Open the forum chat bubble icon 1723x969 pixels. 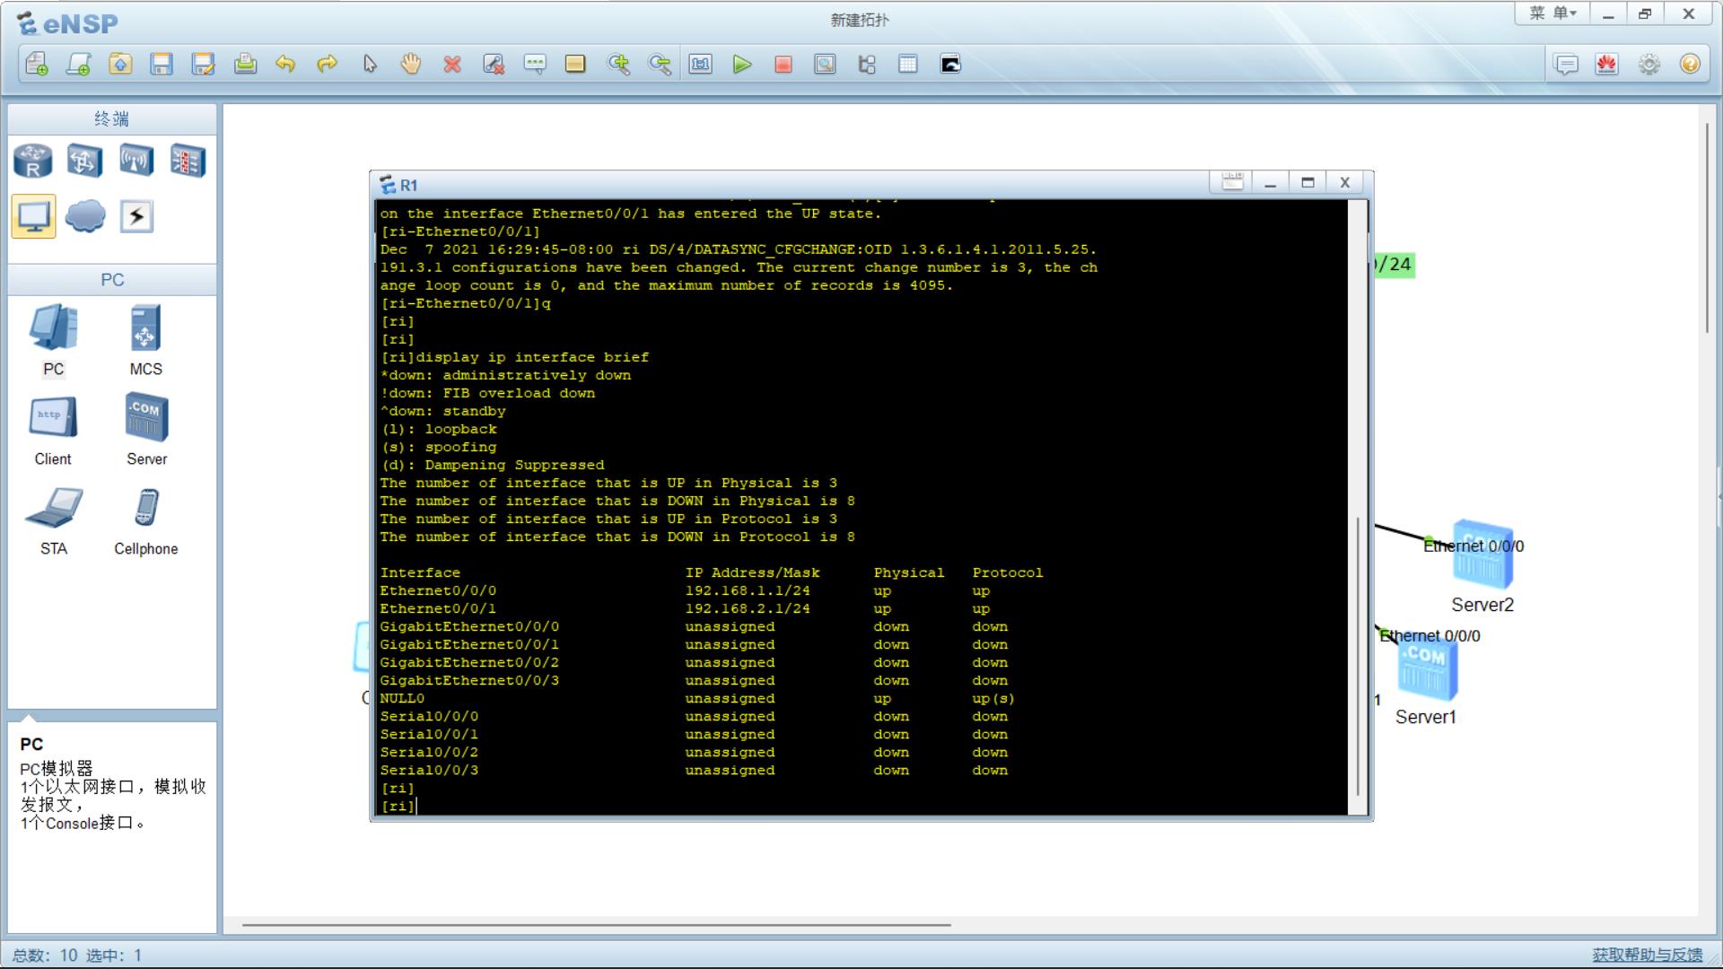tap(1566, 64)
